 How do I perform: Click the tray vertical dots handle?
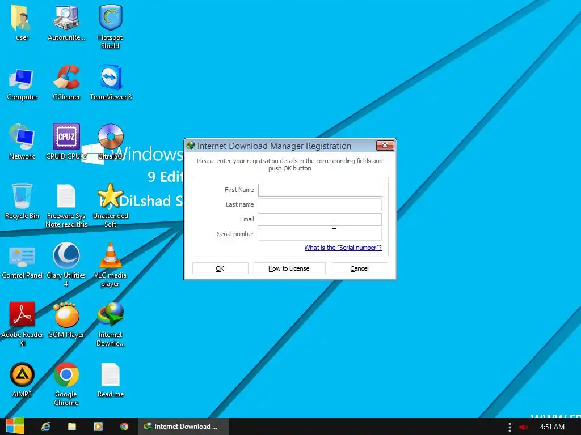510,427
